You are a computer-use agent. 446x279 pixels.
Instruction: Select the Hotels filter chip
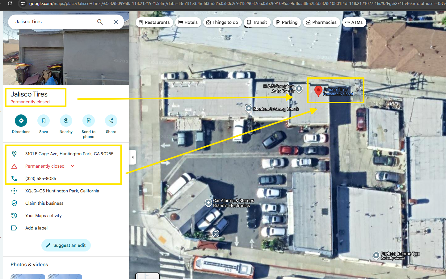[188, 22]
